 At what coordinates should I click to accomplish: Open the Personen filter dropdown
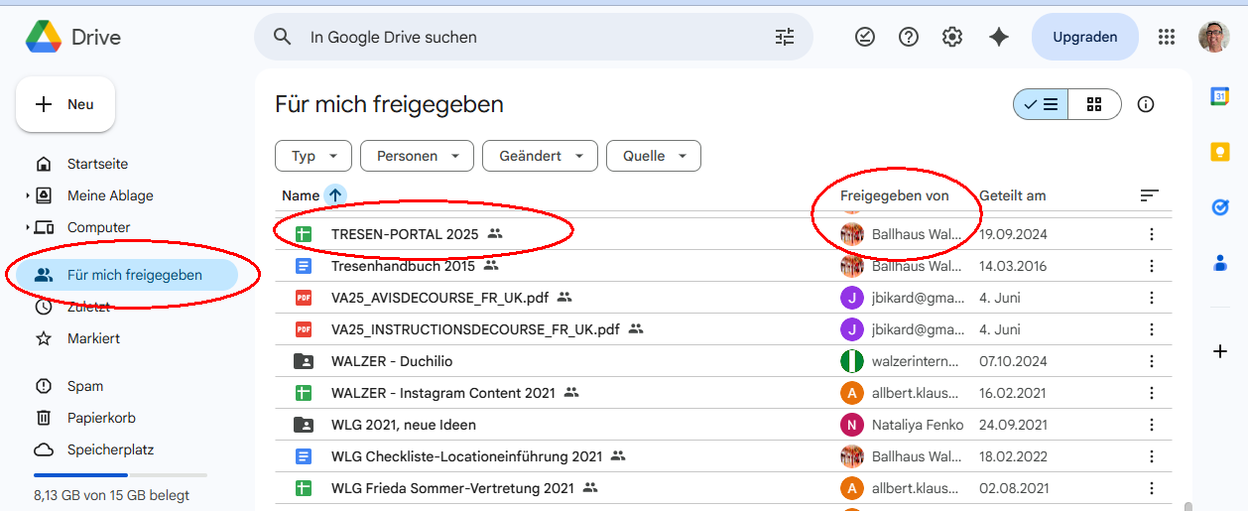point(416,156)
